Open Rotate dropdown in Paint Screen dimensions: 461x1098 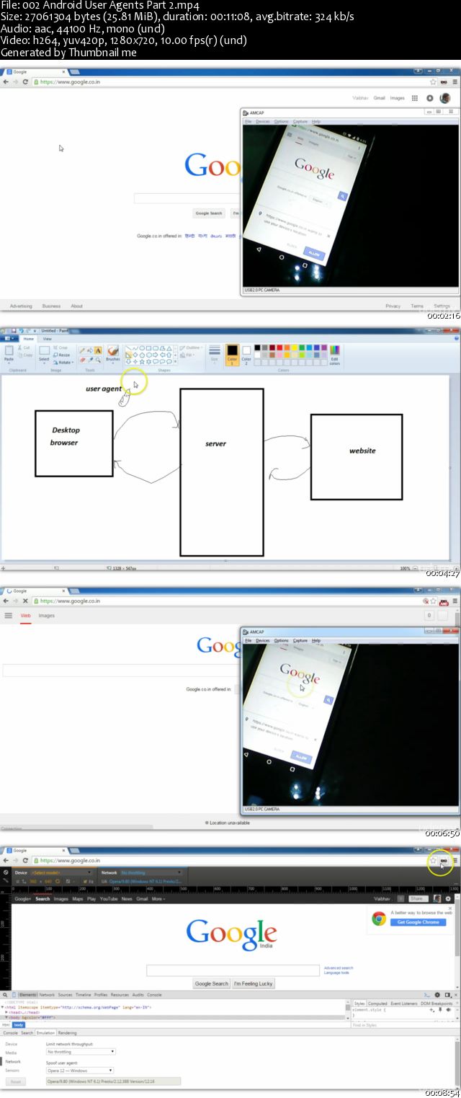click(x=62, y=362)
